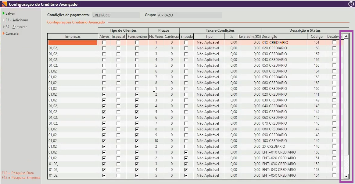Click the scroll up arrow of the table
355x184 pixels.
pyautogui.click(x=346, y=37)
